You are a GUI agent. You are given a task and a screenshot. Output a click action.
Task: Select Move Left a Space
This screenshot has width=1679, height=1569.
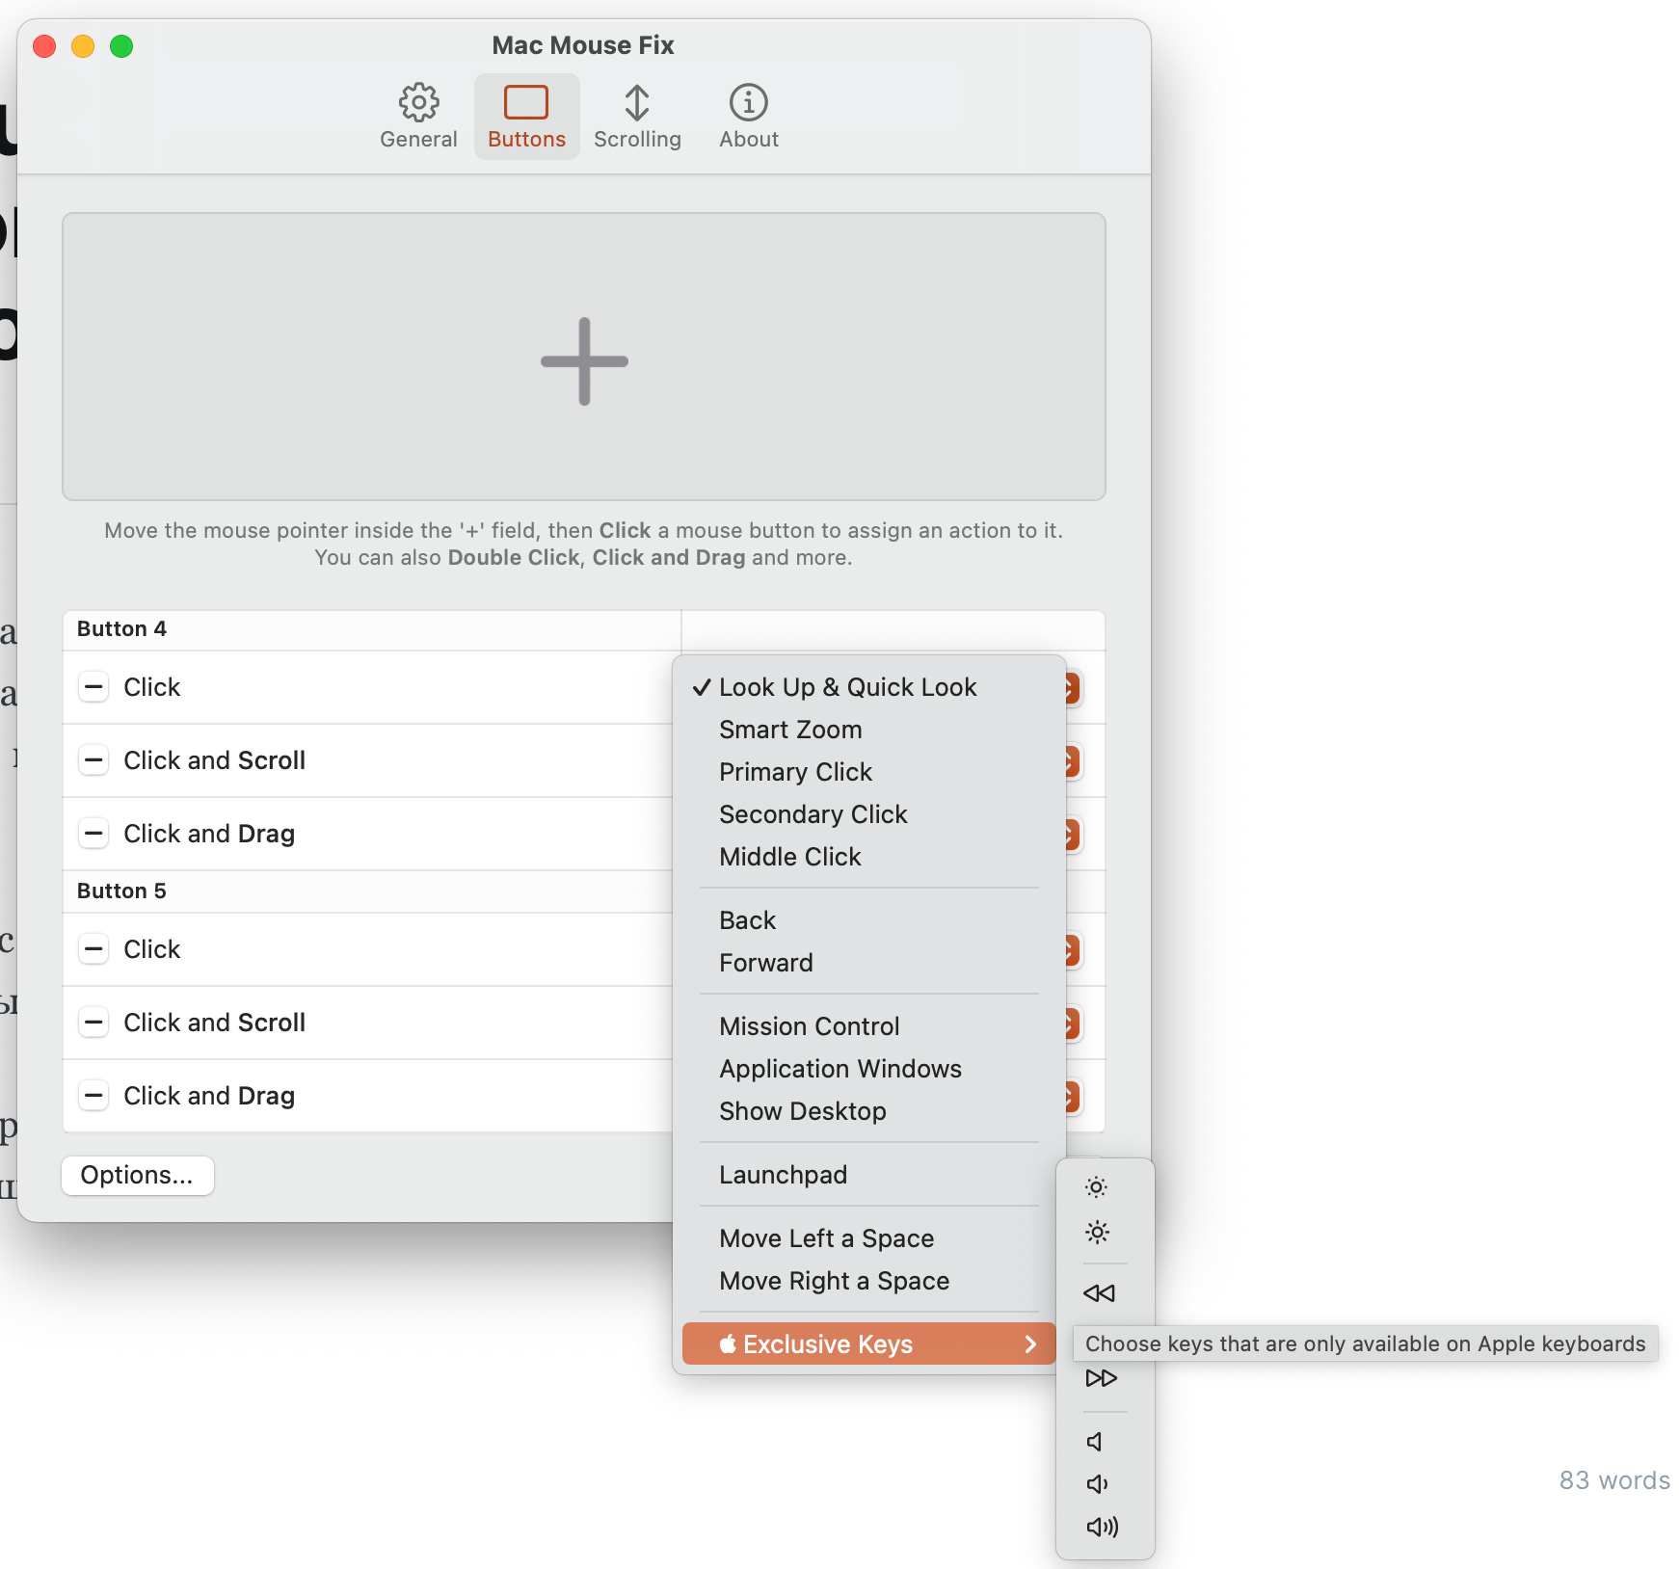pos(868,1238)
